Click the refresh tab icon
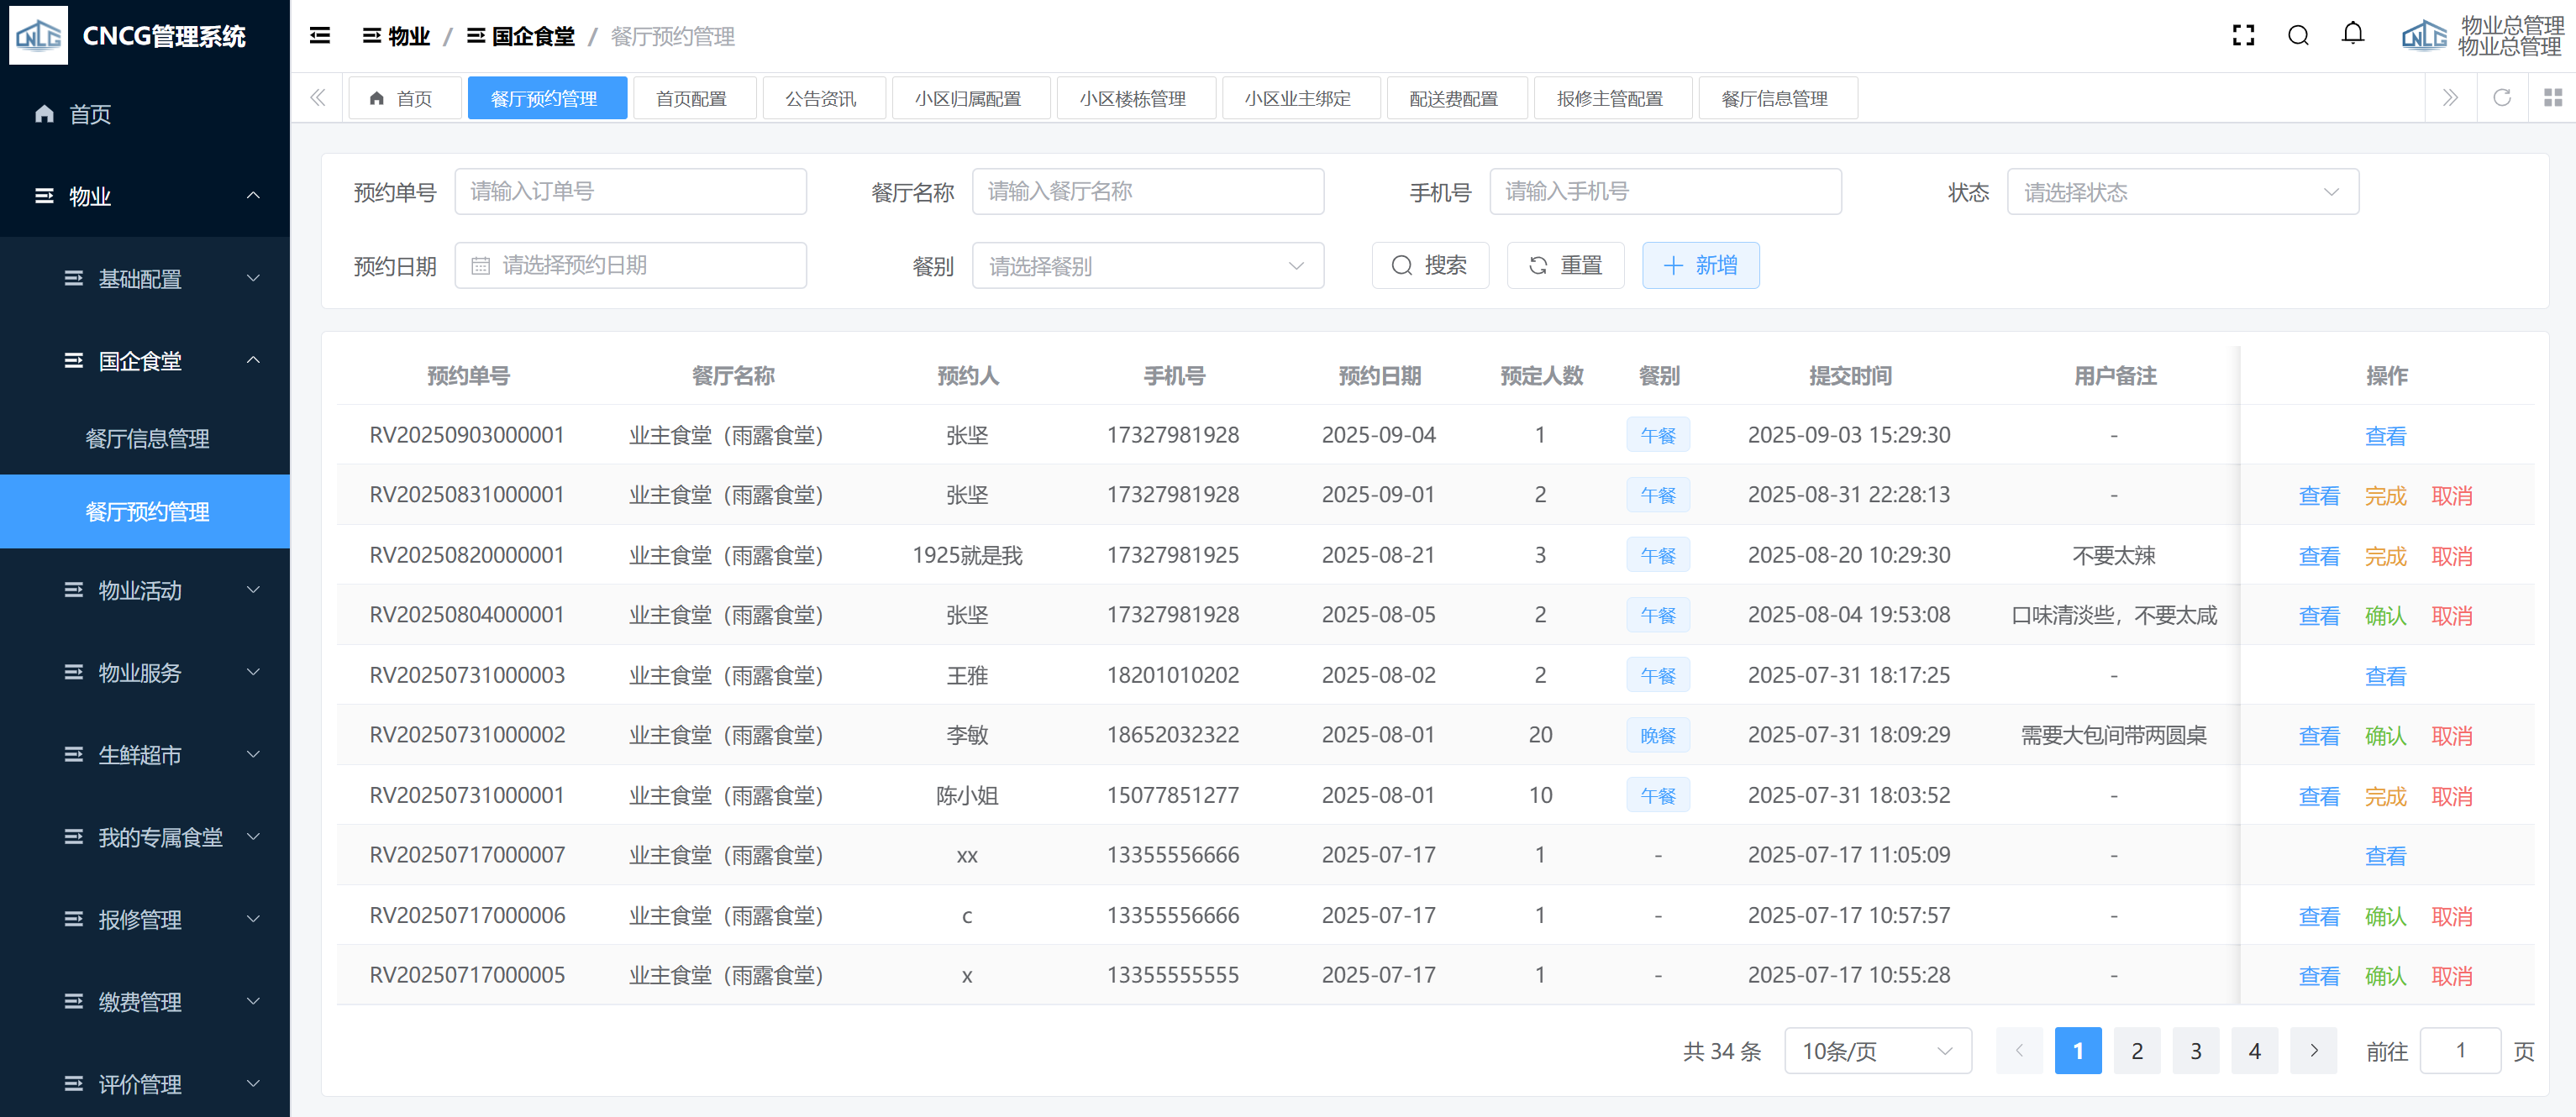The image size is (2576, 1117). [x=2502, y=97]
